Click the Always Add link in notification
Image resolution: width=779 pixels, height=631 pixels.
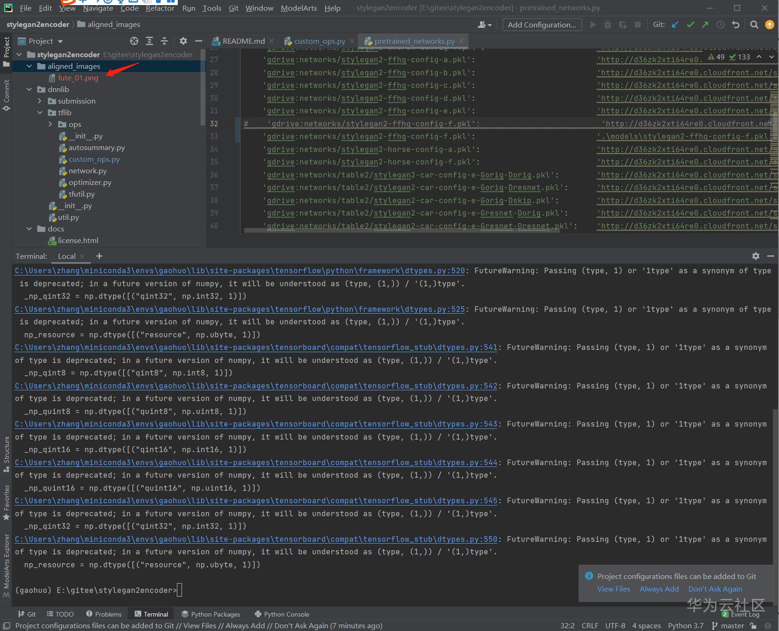(x=659, y=589)
